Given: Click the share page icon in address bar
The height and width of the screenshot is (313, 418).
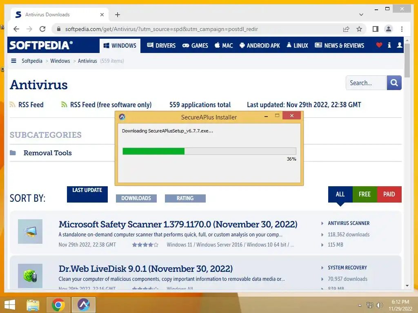Looking at the screenshot, I should click(x=346, y=29).
